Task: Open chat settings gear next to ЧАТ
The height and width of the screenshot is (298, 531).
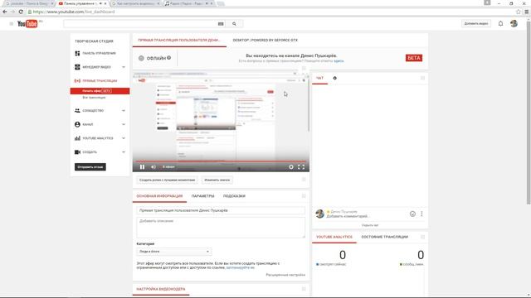Action: [x=335, y=78]
